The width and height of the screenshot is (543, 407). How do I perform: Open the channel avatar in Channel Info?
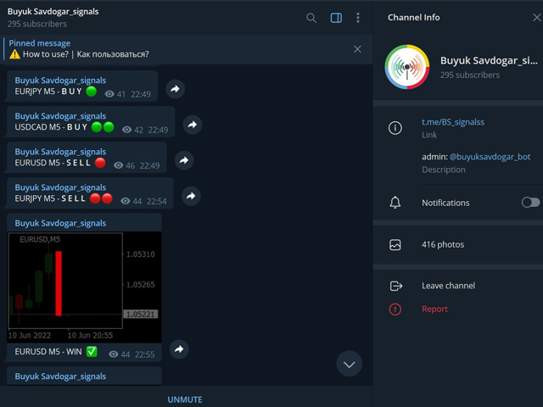point(407,66)
